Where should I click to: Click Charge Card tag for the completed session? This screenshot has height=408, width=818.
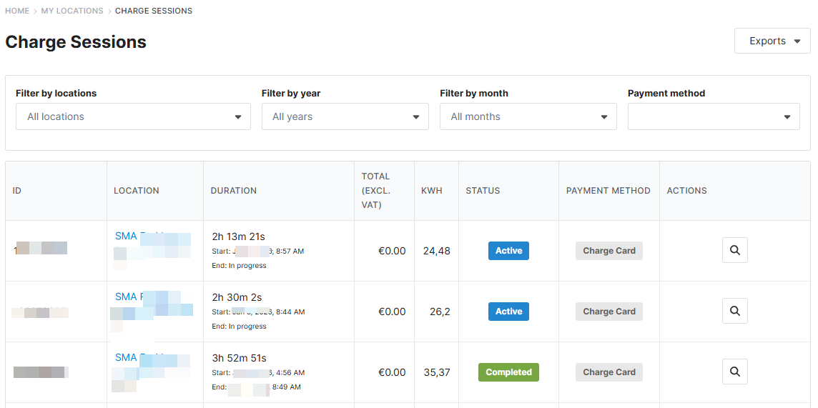click(608, 372)
